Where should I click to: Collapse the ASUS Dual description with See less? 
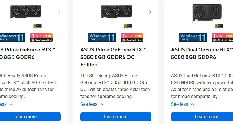click(x=183, y=104)
